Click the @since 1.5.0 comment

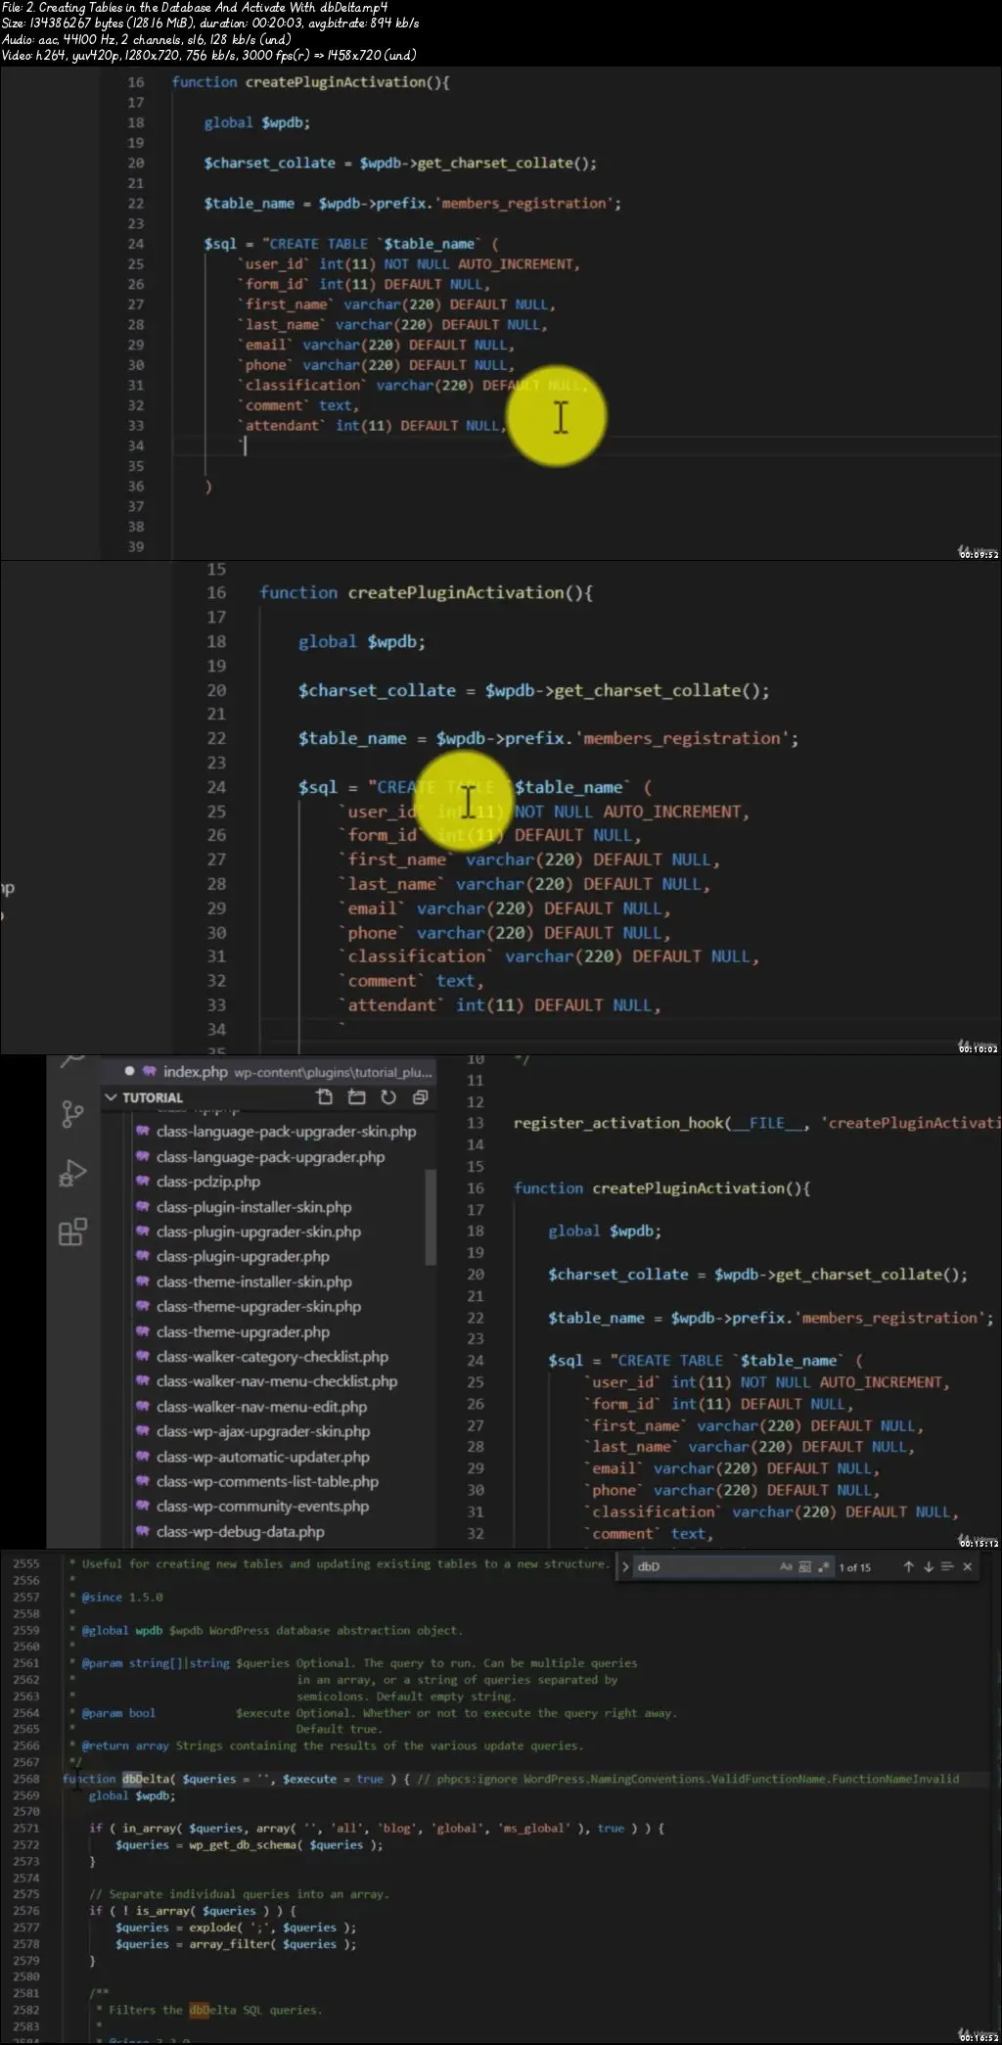(x=121, y=1598)
